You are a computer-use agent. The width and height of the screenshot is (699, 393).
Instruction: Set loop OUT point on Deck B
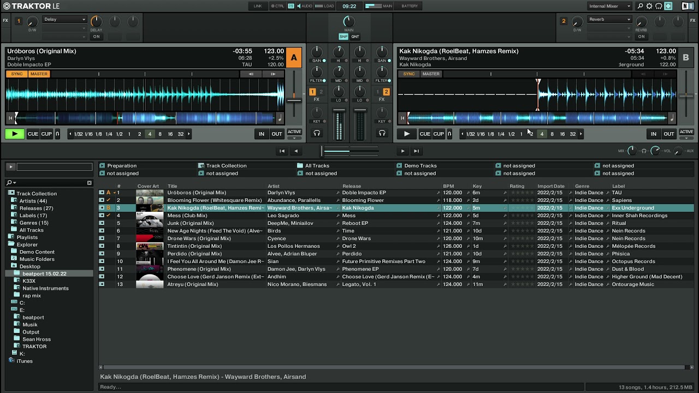point(669,134)
